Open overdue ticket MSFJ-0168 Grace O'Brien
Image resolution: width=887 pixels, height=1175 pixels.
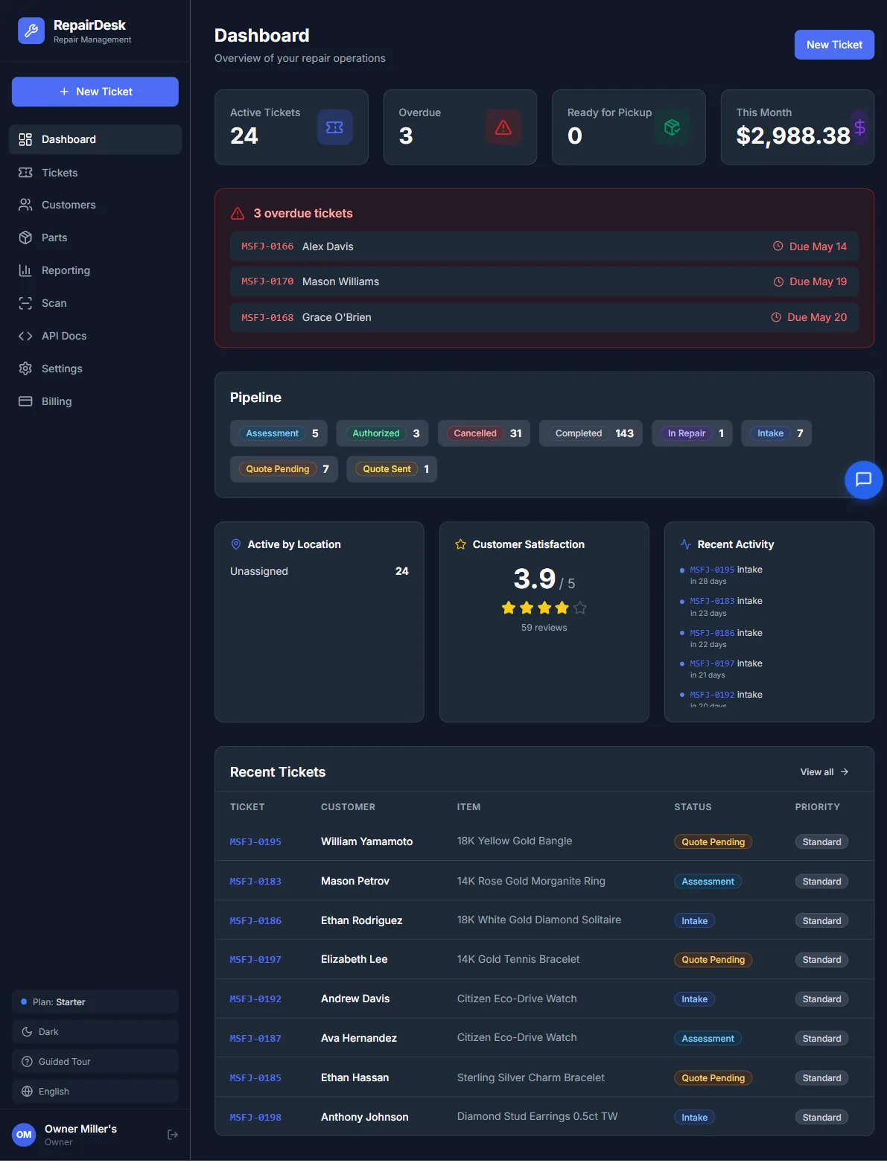(x=544, y=317)
